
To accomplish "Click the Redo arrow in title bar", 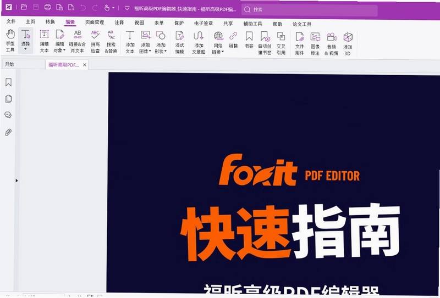I will (x=95, y=8).
